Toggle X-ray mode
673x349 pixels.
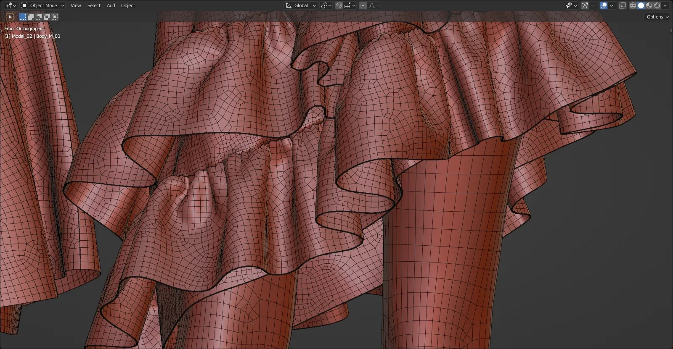coord(623,5)
